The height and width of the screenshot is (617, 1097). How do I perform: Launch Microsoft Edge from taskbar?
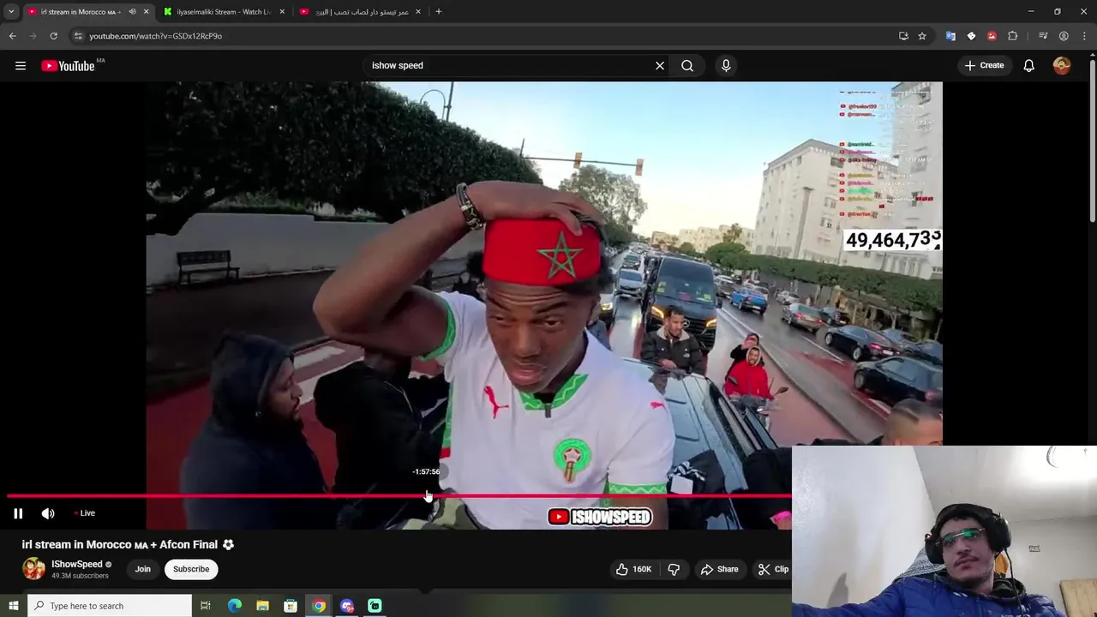click(234, 606)
